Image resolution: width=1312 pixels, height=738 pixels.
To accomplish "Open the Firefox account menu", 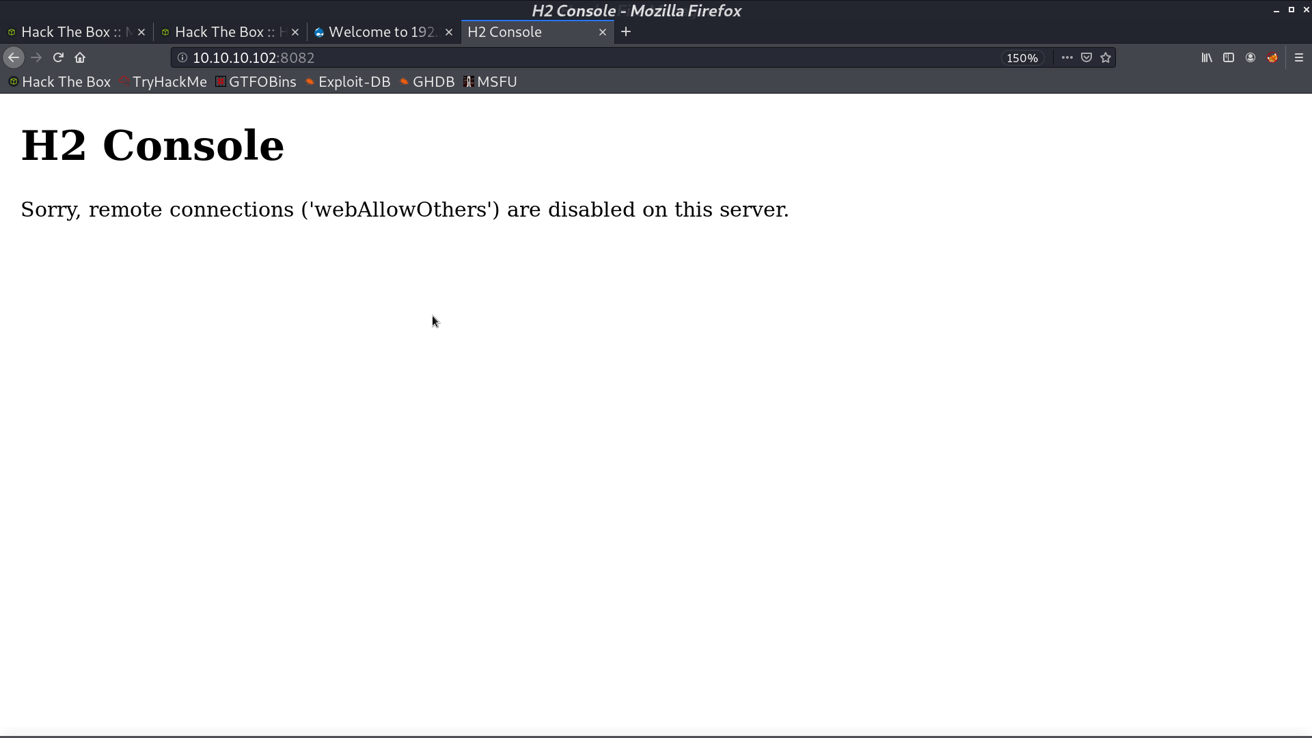I will point(1250,58).
